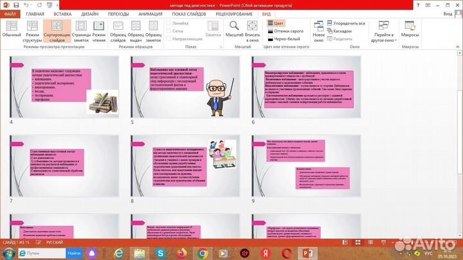463x260 pixels.
Task: Open Windows Start menu
Action: (9, 254)
